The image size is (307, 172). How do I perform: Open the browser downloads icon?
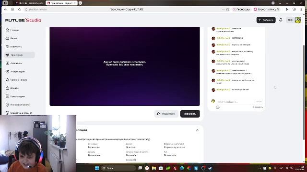301,10
